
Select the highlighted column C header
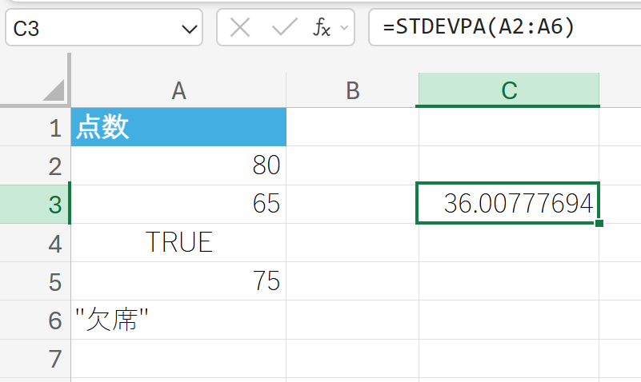pyautogui.click(x=508, y=90)
